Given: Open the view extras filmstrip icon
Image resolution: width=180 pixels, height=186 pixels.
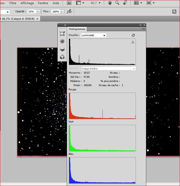Looking at the screenshot, I should [78, 3].
